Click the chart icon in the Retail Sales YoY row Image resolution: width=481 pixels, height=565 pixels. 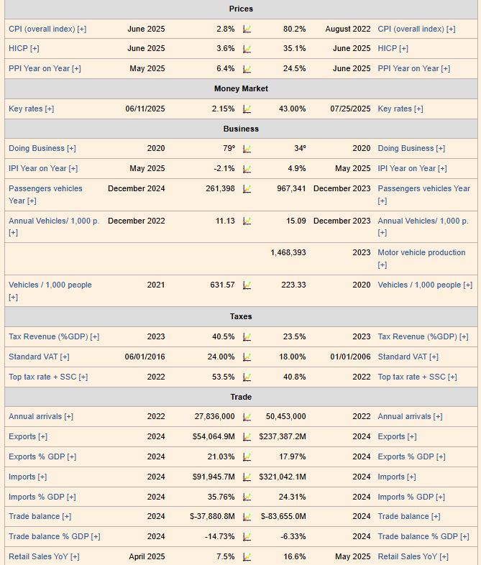(x=247, y=557)
